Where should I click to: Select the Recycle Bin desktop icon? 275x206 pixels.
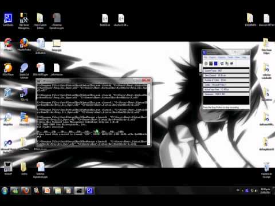coord(266,171)
